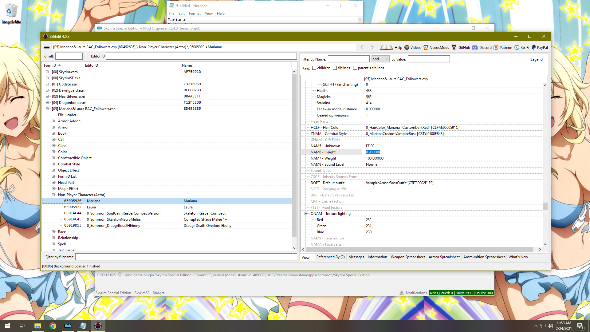590x332 pixels.
Task: Switch to Notepad in the taskbar
Action: coord(83,326)
